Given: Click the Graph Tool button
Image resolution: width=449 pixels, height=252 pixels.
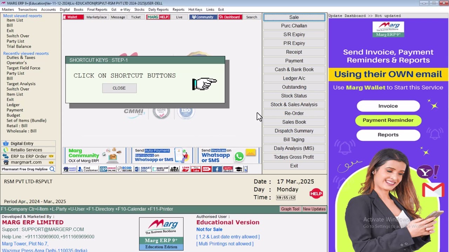Looking at the screenshot, I should click(290, 209).
